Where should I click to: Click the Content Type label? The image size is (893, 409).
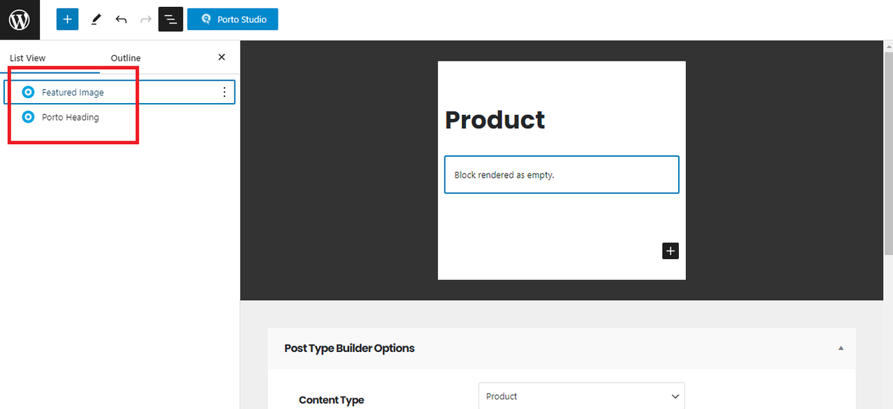pyautogui.click(x=331, y=400)
